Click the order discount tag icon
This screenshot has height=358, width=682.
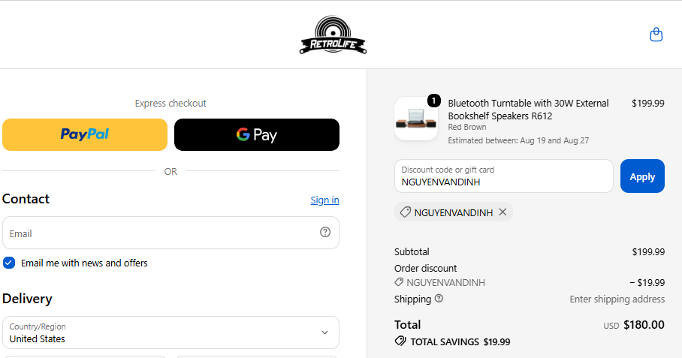[x=399, y=282]
